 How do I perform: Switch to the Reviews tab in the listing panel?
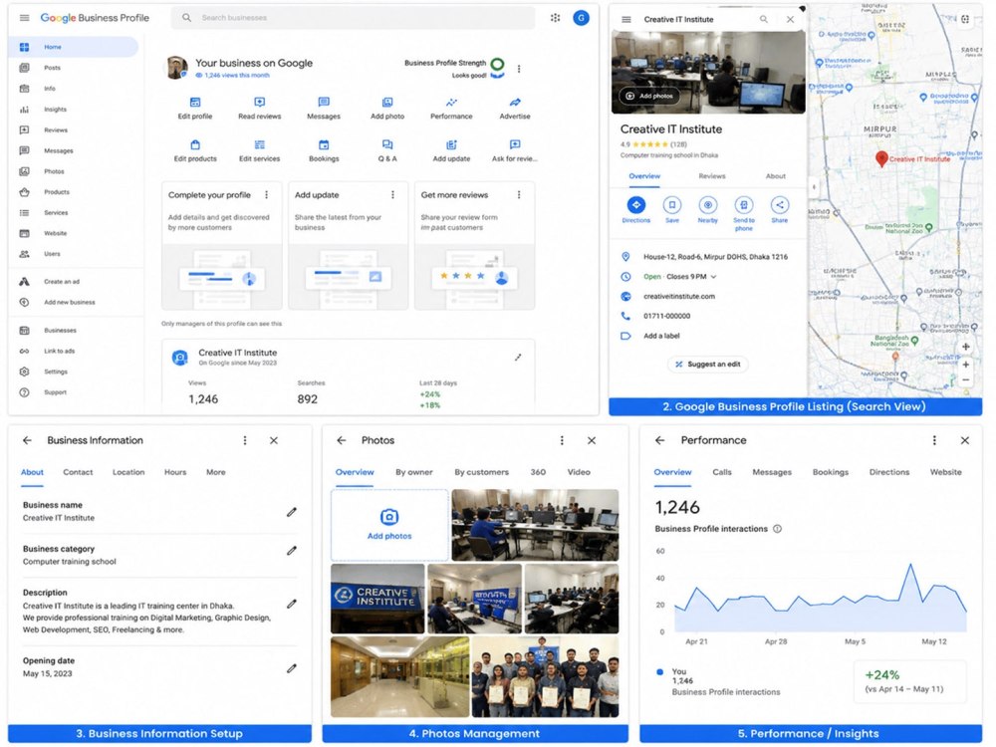pos(711,176)
